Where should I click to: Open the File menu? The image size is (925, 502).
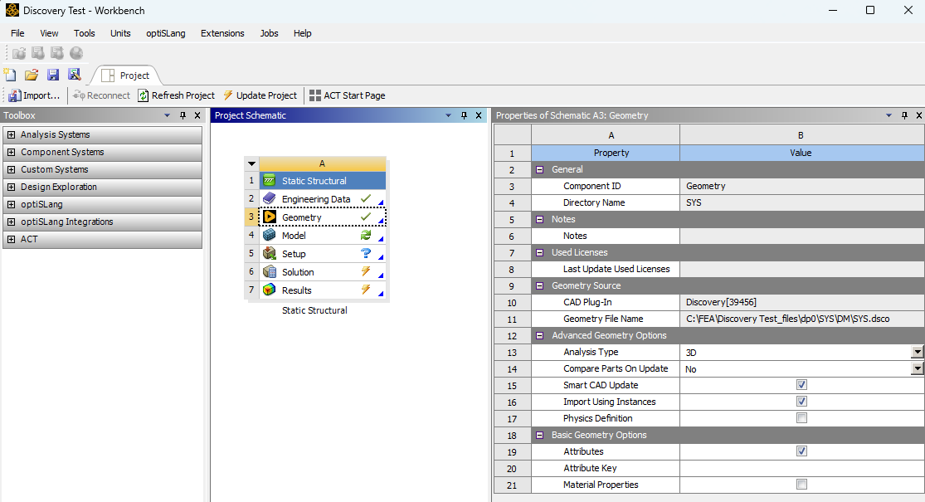(17, 33)
